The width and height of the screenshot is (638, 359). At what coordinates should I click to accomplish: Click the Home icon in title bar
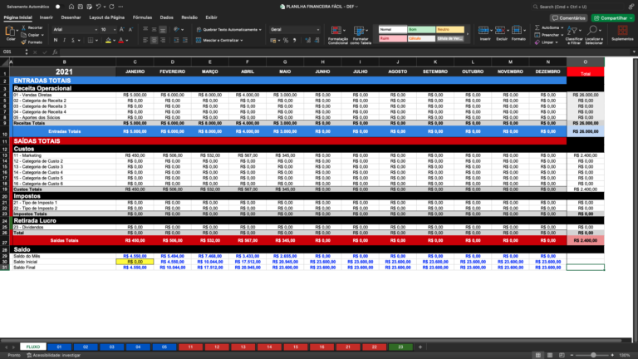tap(71, 7)
